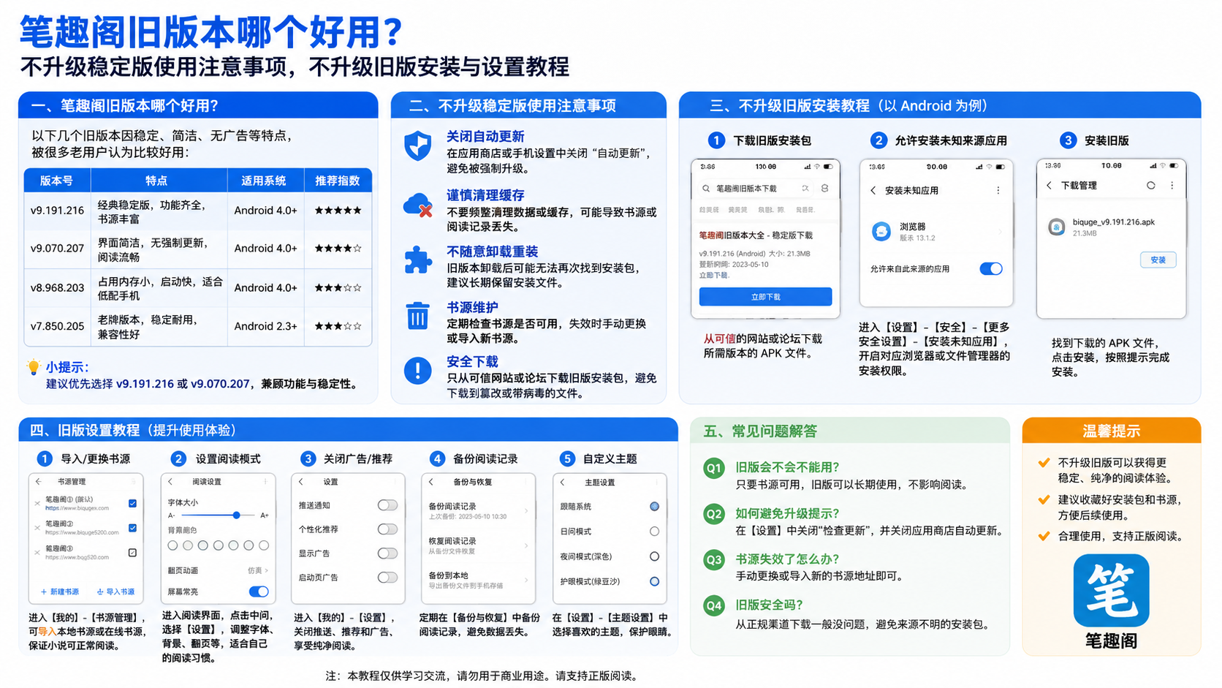Open the 翻页动画 仿真 option chevron
Image resolution: width=1222 pixels, height=688 pixels.
(x=265, y=570)
